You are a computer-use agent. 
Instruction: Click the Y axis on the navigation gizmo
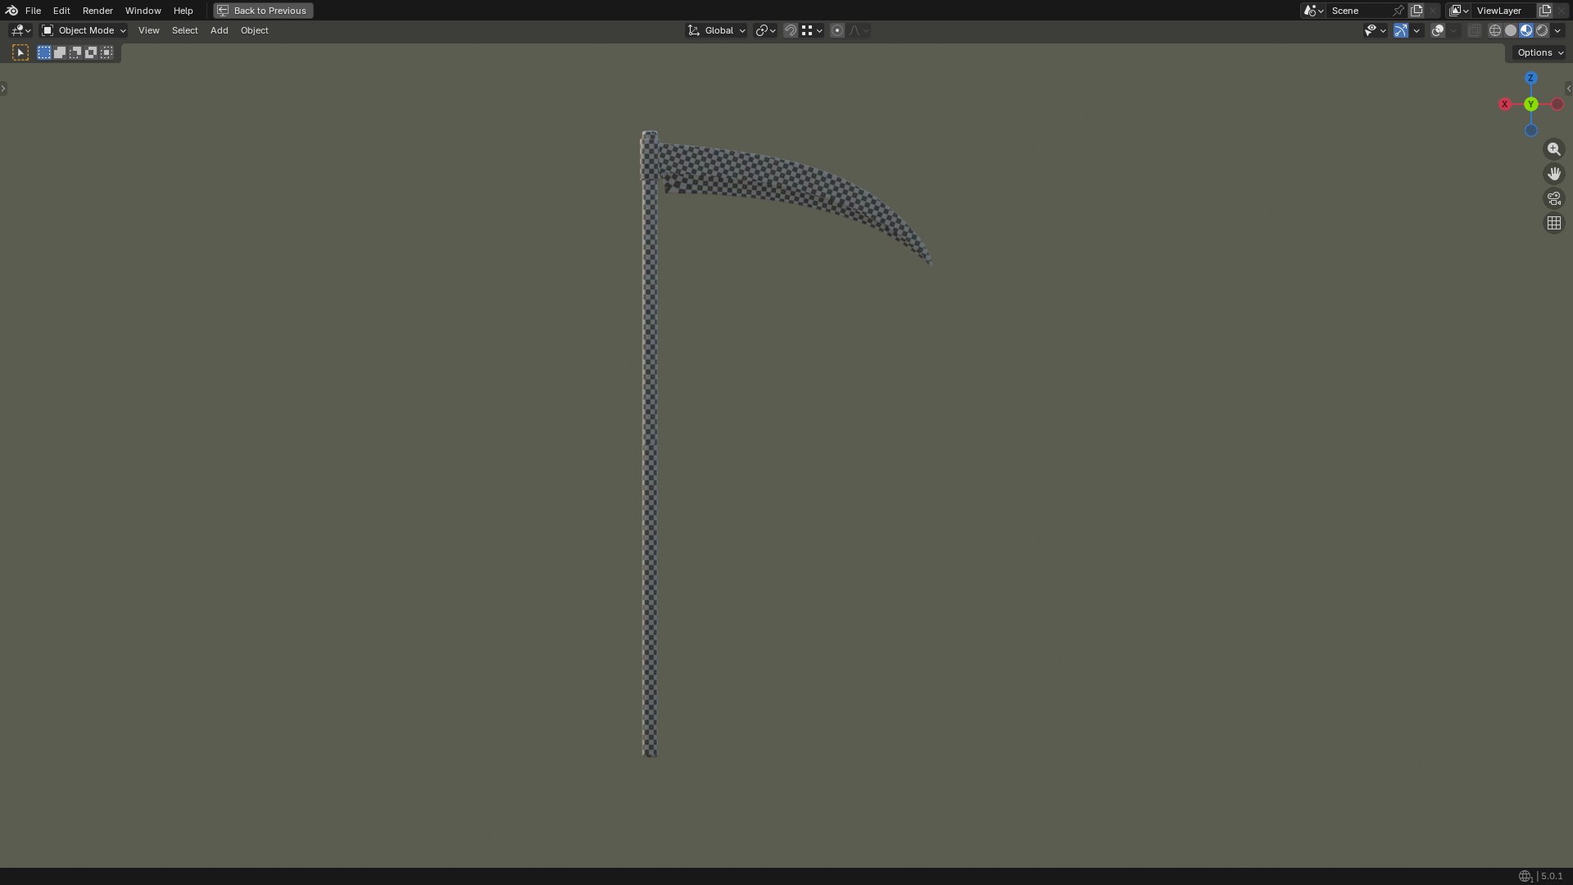[1530, 104]
